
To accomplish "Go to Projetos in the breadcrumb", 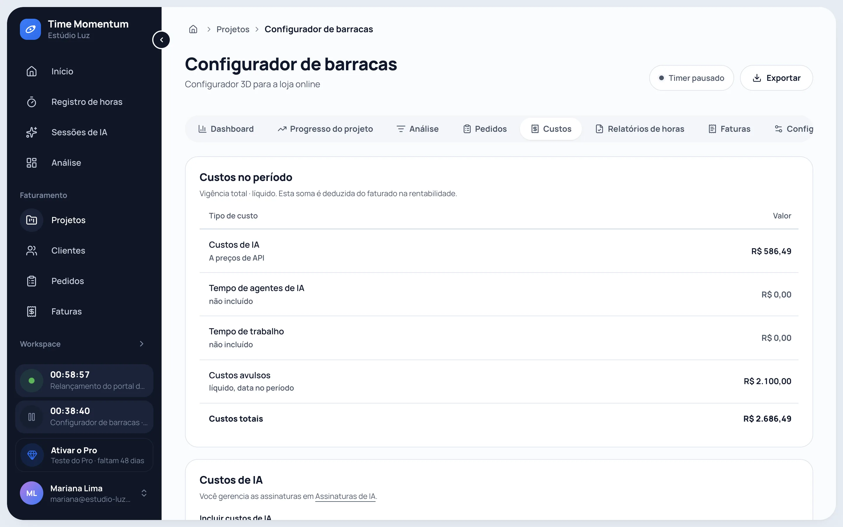I will click(233, 29).
